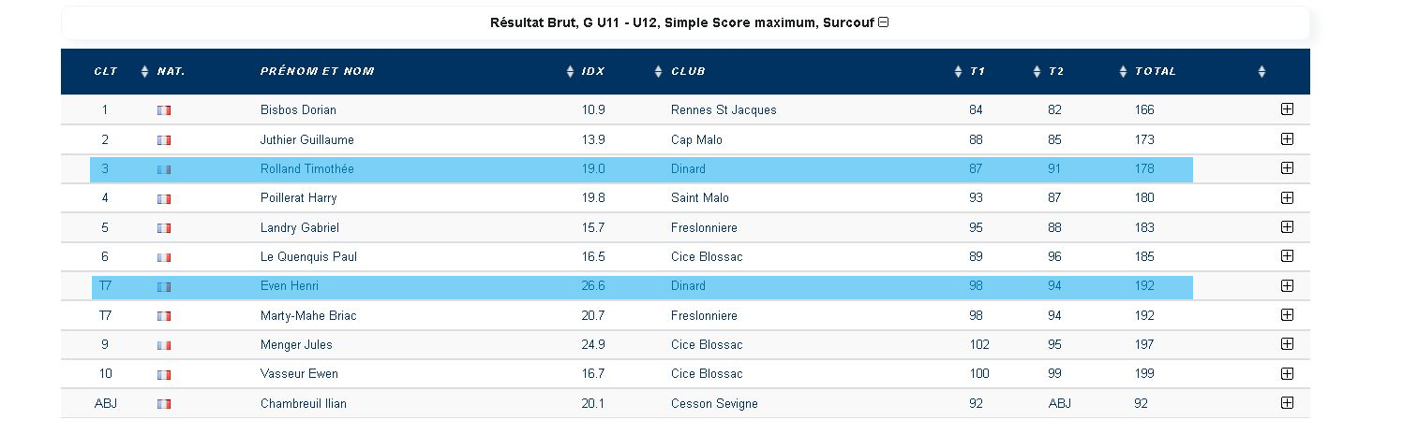
Task: Show Vasseur Ewen's detail plus icon
Action: coord(1287,373)
